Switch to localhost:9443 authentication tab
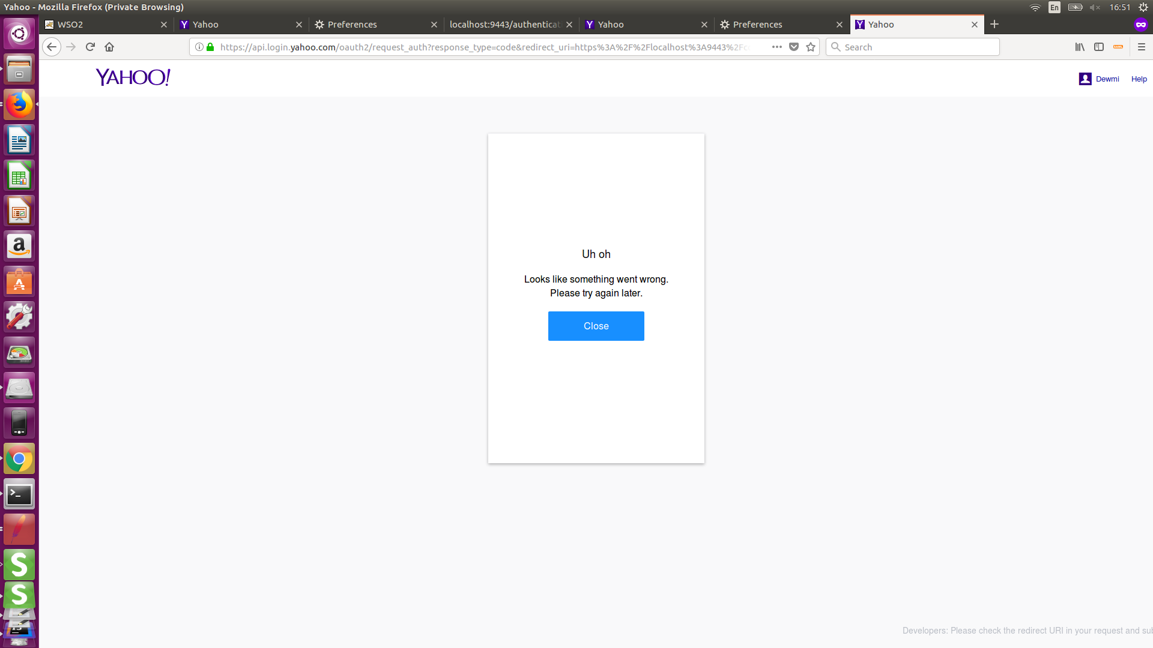The width and height of the screenshot is (1153, 648). (504, 25)
